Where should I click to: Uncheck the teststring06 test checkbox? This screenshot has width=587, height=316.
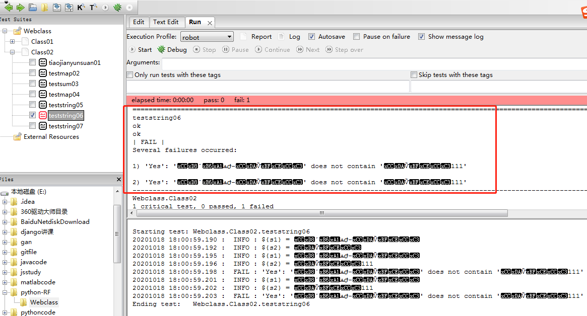pyautogui.click(x=33, y=115)
